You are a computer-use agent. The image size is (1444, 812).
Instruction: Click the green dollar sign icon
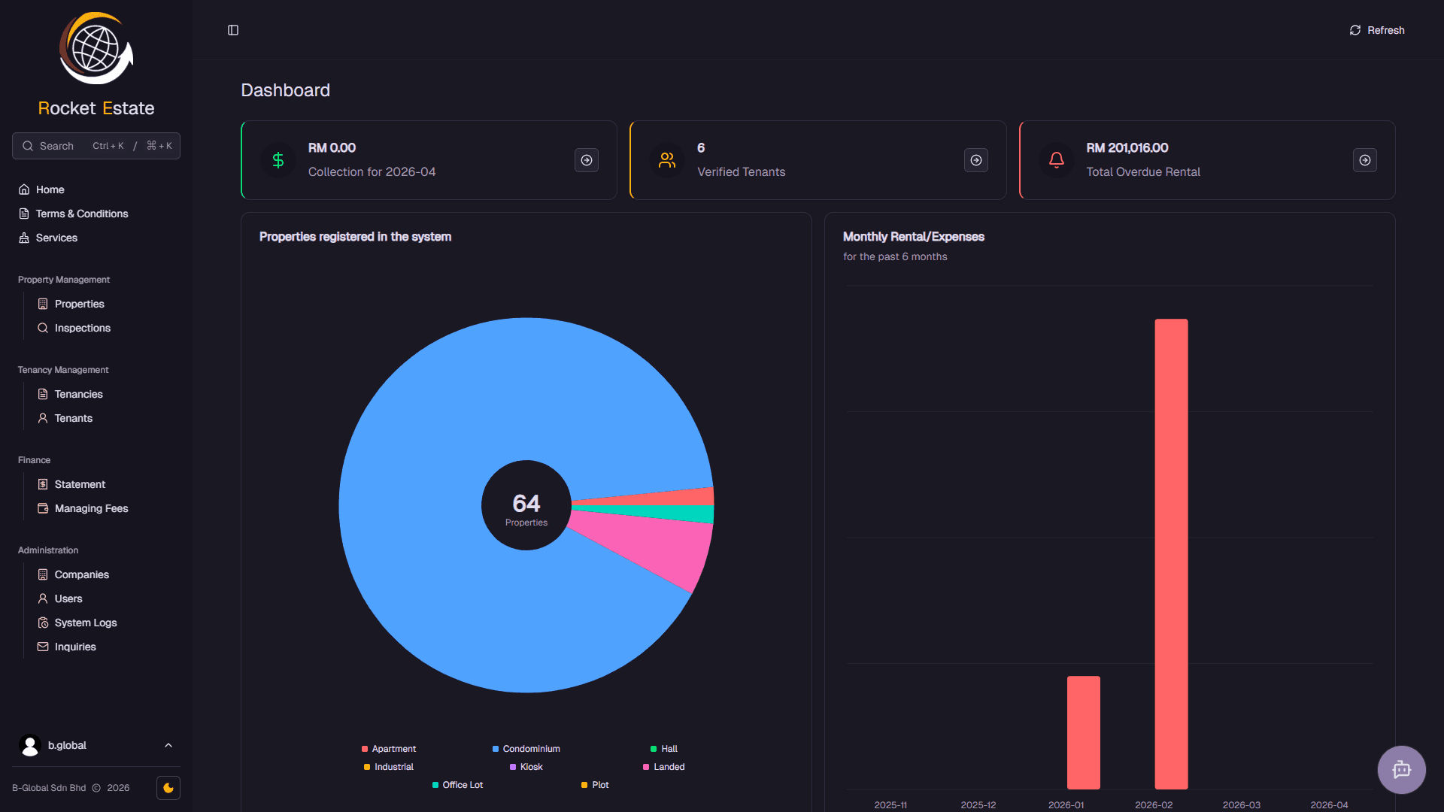[278, 160]
